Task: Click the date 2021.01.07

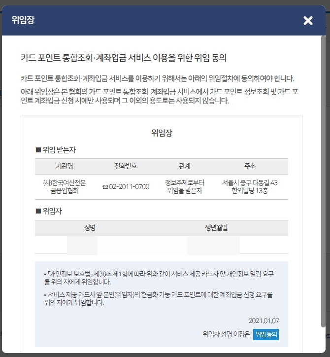Action: pos(264,321)
